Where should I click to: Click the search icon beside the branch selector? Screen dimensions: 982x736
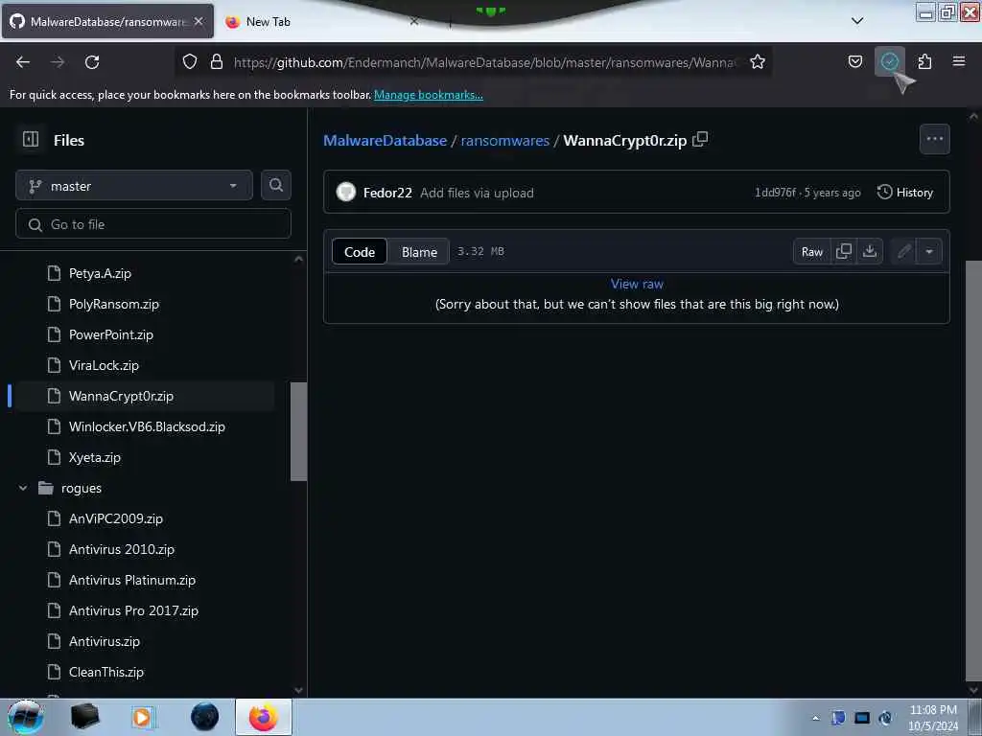coord(276,185)
